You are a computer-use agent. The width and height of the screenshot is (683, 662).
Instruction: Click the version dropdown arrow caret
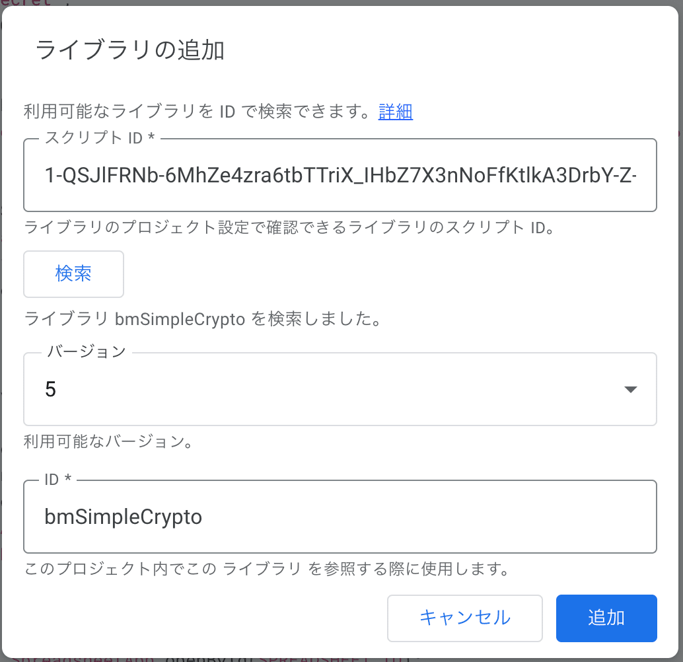click(630, 389)
